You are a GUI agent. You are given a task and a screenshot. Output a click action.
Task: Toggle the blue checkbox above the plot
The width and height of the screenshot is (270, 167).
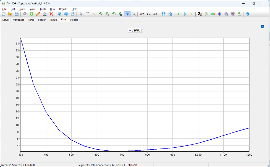point(263,26)
